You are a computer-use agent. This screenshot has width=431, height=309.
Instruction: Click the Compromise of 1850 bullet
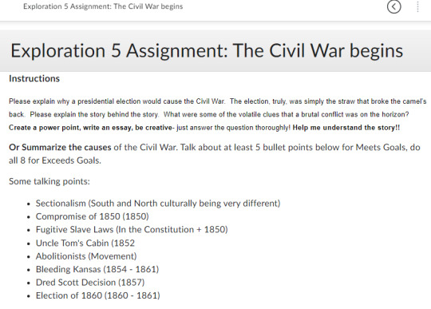(93, 216)
